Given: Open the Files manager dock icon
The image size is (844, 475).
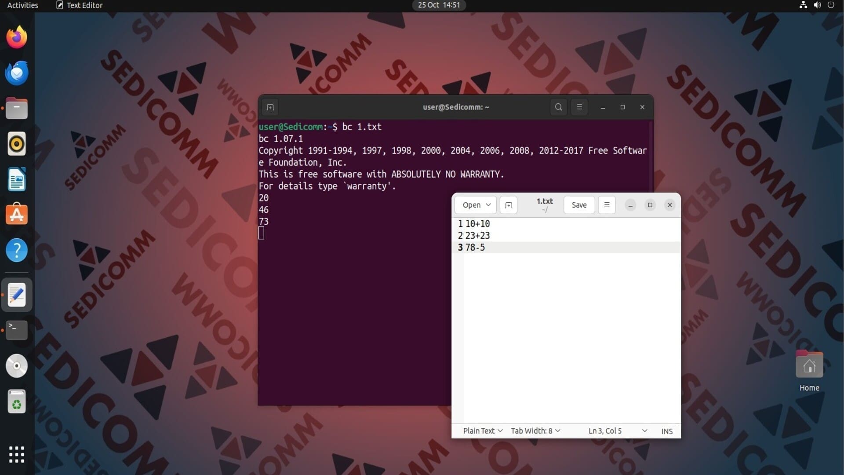Looking at the screenshot, I should (17, 108).
